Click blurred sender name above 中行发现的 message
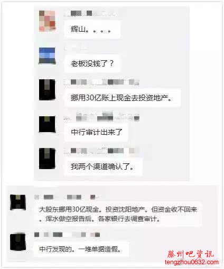 pos(67,235)
